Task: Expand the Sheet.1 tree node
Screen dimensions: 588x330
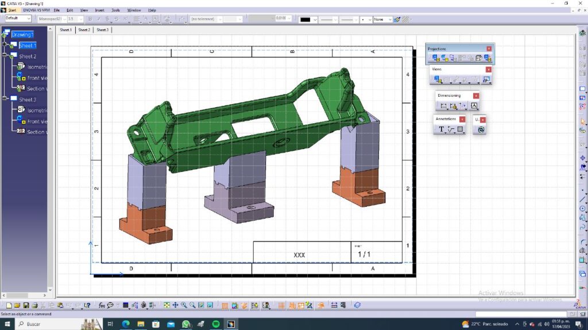Action: point(5,45)
